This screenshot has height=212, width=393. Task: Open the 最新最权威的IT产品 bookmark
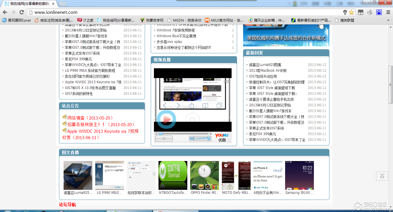pos(311,20)
